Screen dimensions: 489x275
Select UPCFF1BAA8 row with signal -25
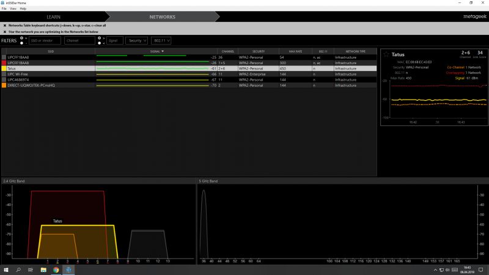[x=189, y=57]
